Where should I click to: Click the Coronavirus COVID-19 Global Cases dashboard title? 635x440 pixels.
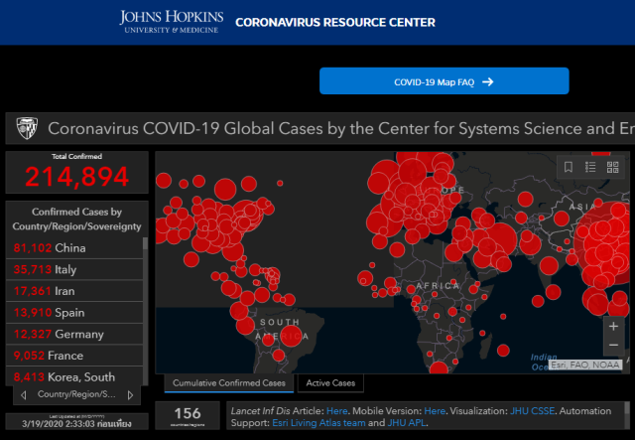click(340, 128)
